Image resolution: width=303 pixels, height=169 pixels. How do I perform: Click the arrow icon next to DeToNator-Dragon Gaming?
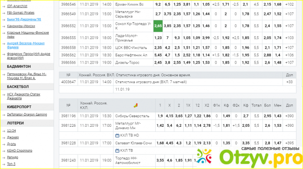pyautogui.click(x=4, y=115)
